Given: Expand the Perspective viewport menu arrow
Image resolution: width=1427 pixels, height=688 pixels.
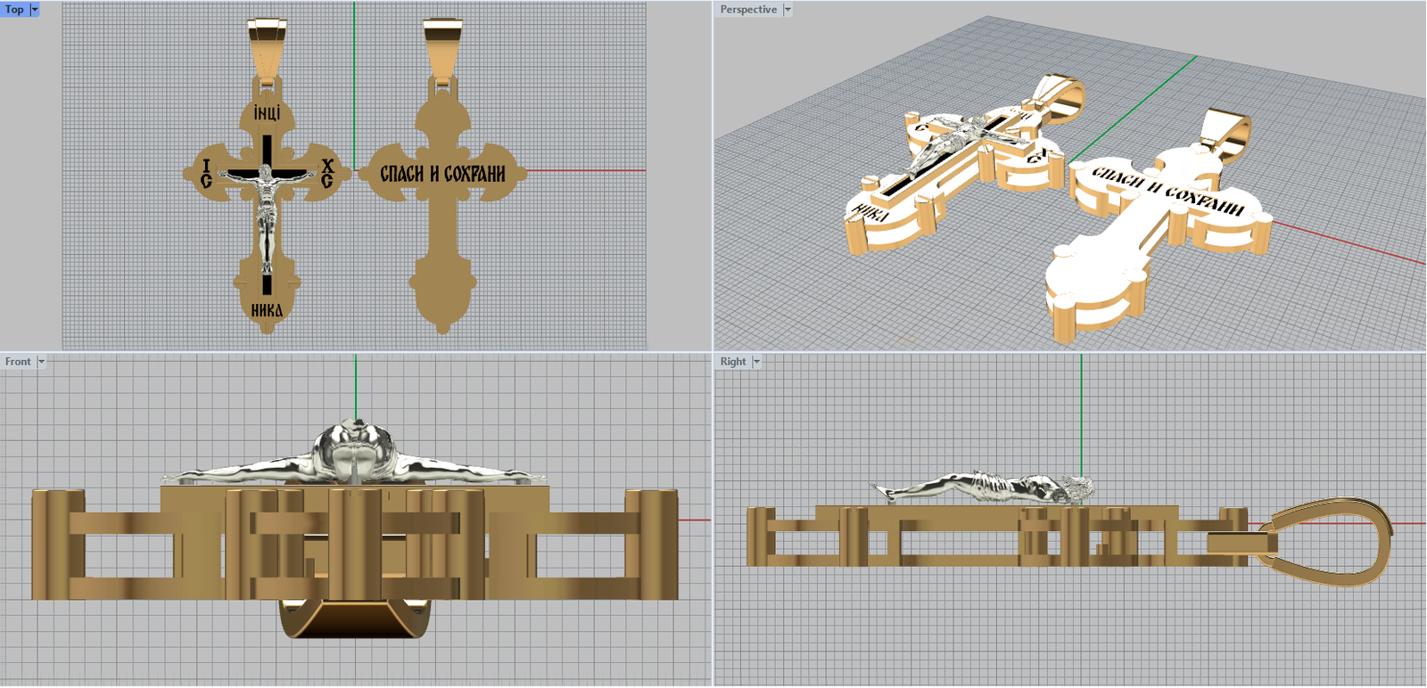Looking at the screenshot, I should [x=788, y=10].
